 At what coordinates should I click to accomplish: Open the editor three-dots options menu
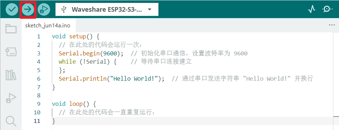point(332,25)
